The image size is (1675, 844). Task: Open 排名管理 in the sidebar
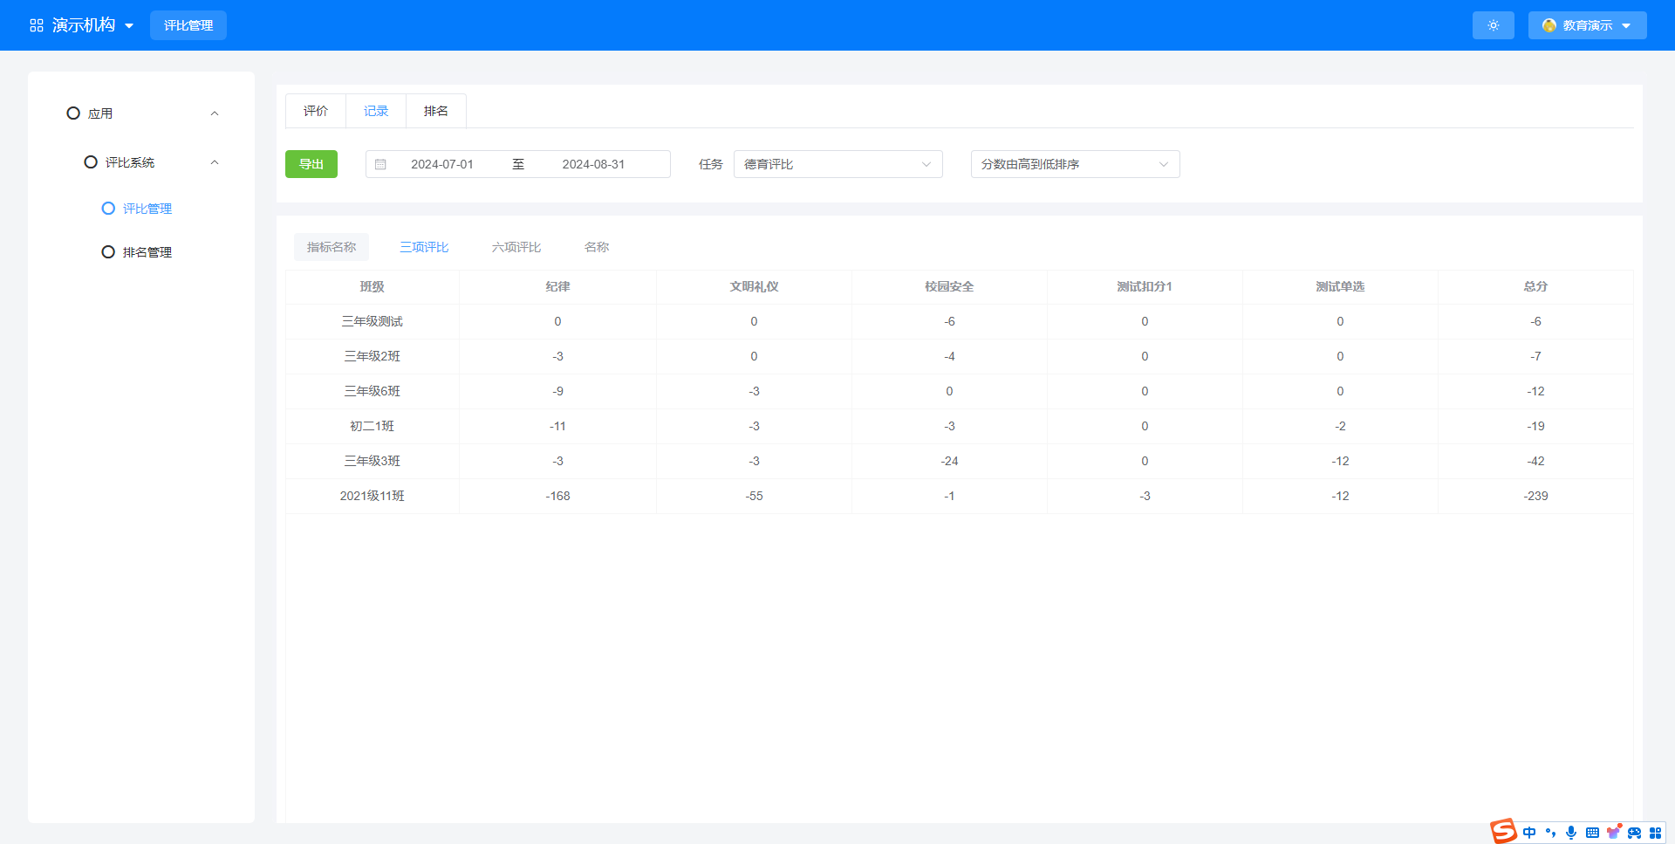point(147,252)
